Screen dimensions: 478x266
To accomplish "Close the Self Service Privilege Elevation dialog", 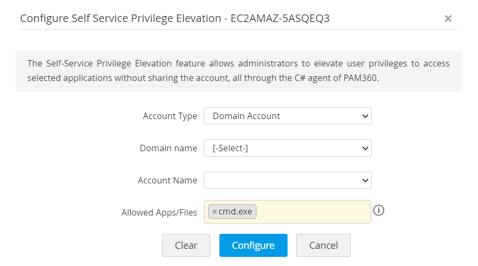I will point(448,19).
